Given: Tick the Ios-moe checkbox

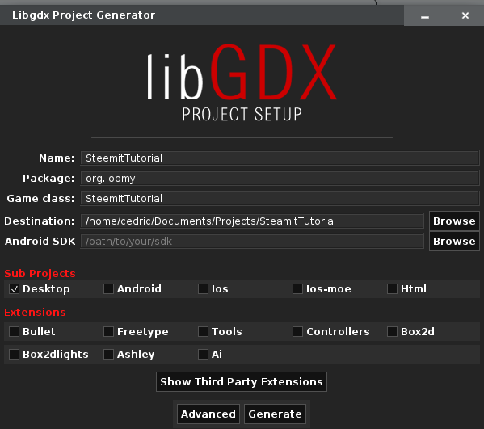Looking at the screenshot, I should [297, 289].
